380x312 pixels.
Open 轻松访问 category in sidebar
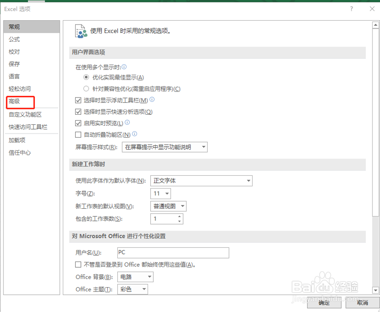pyautogui.click(x=32, y=89)
